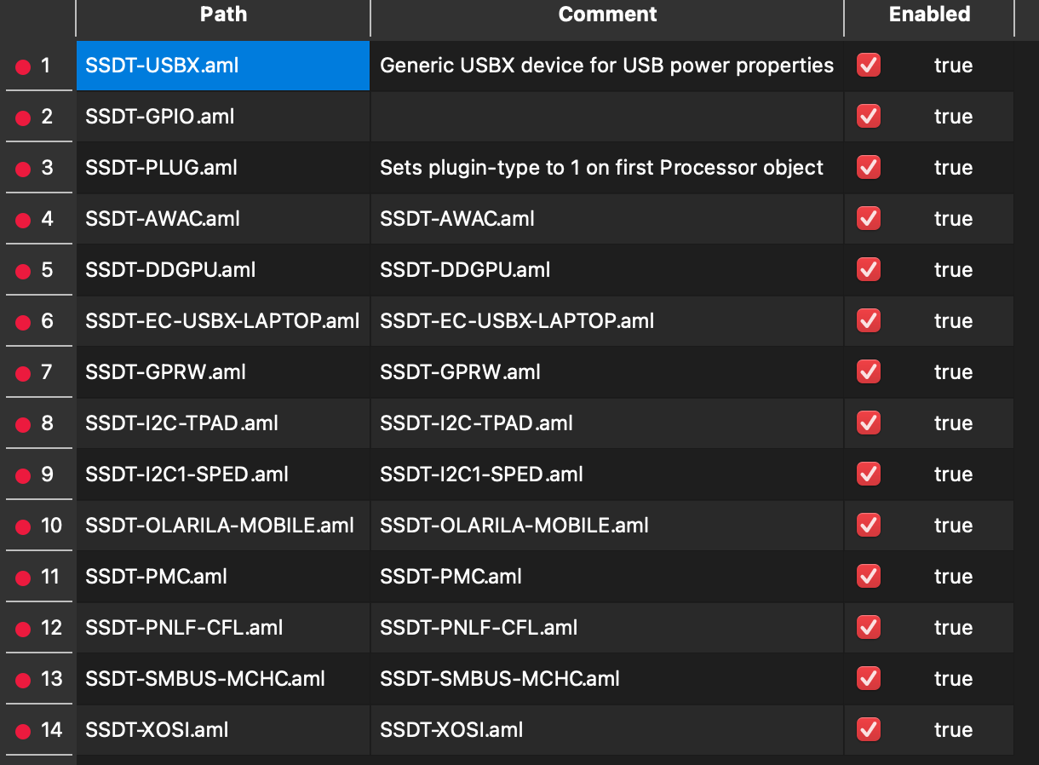Select the SSDT-AWAC.aml path cell
Image resolution: width=1039 pixels, height=765 pixels.
163,219
